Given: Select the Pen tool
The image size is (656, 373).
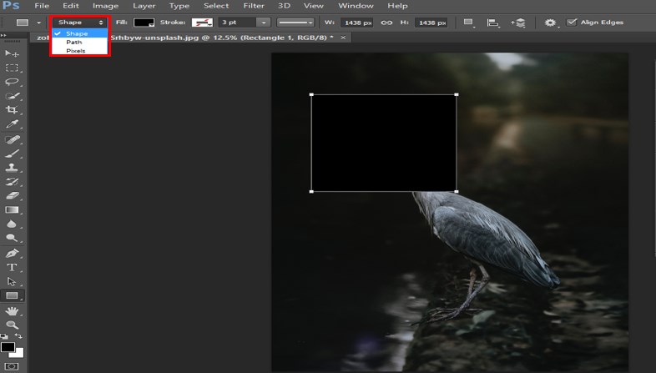Looking at the screenshot, I should (12, 253).
